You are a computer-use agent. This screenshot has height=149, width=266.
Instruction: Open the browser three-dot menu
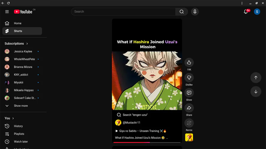coord(242,3)
